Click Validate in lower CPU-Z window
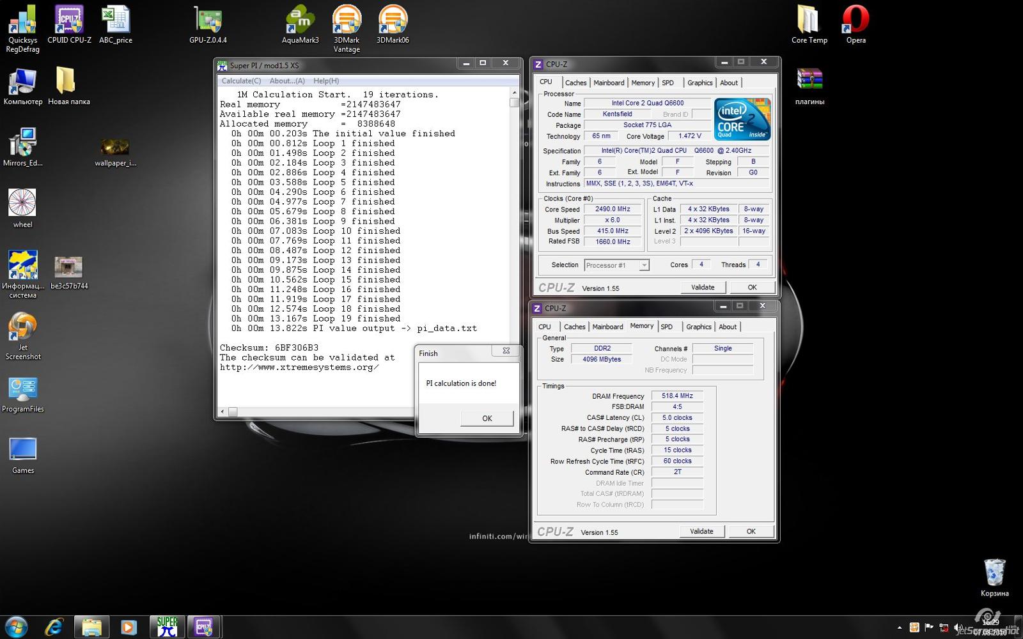 pyautogui.click(x=701, y=532)
